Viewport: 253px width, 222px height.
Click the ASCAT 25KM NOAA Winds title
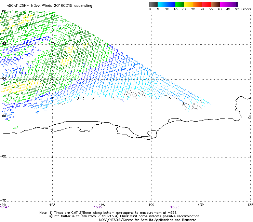[49, 6]
